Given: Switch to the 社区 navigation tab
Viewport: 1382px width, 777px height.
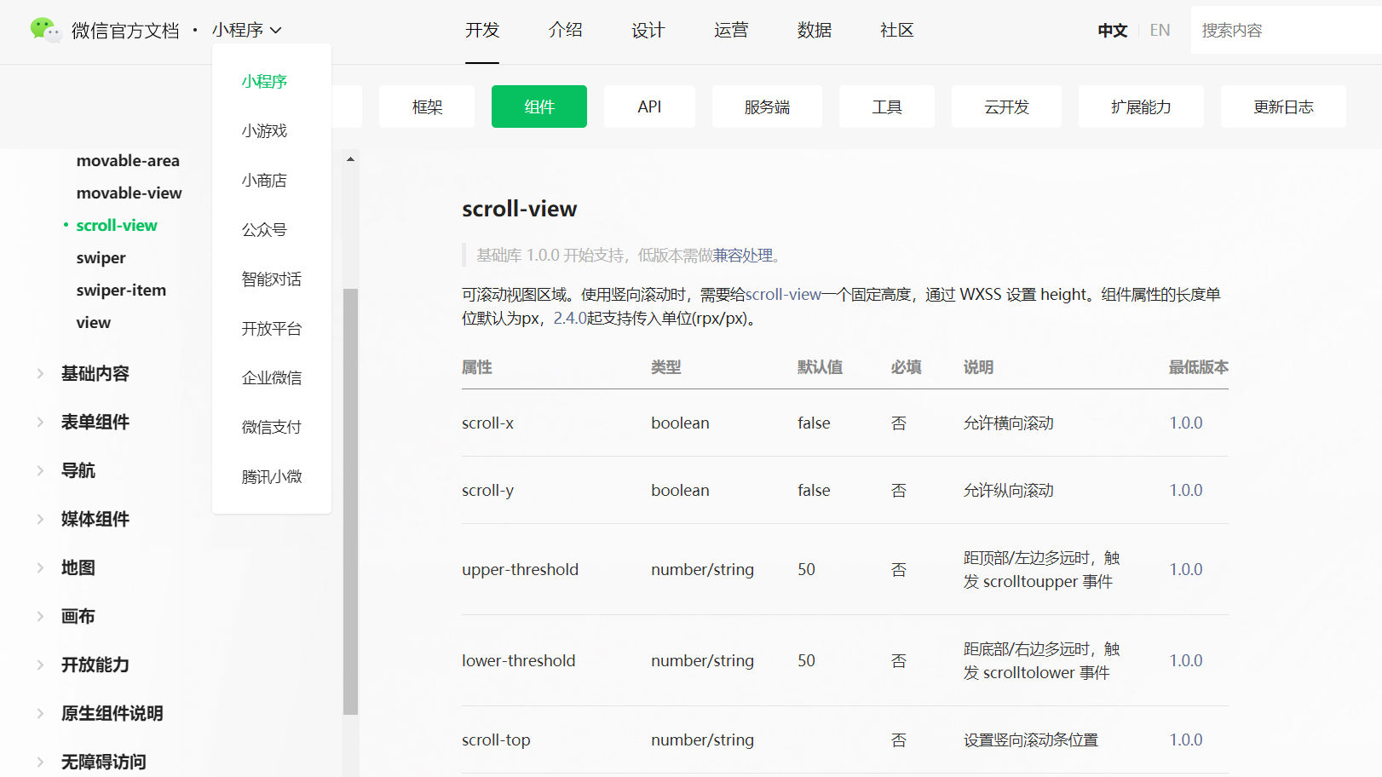Looking at the screenshot, I should tap(896, 31).
